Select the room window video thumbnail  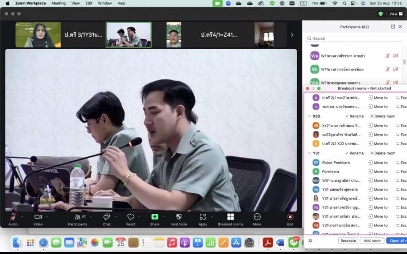pyautogui.click(x=264, y=35)
